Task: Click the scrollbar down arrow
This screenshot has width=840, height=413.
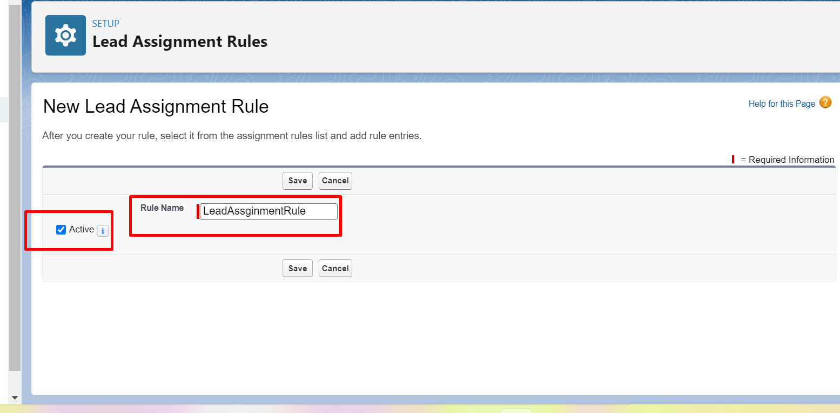Action: point(15,397)
